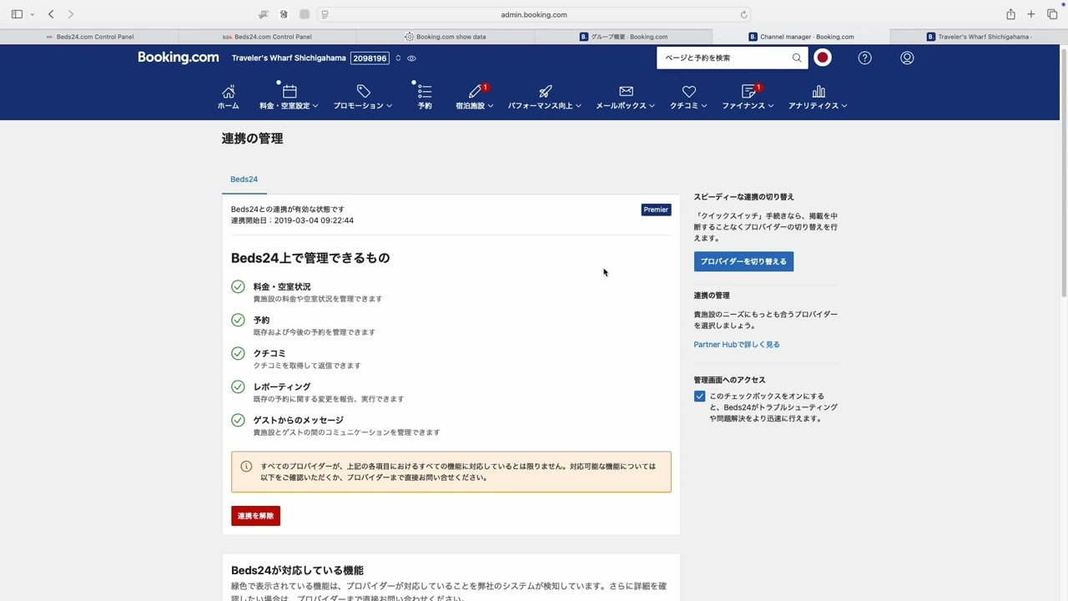Screen dimensions: 1068x601
Task: Click the Japan flag language icon
Action: pyautogui.click(x=823, y=58)
